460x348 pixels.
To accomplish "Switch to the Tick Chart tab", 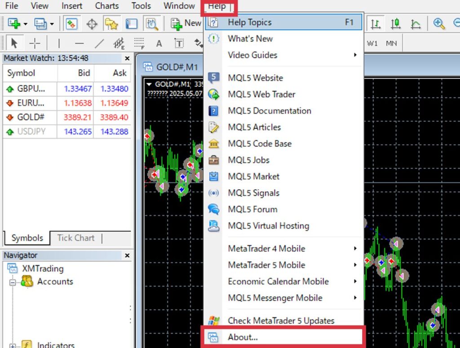I will [x=75, y=238].
